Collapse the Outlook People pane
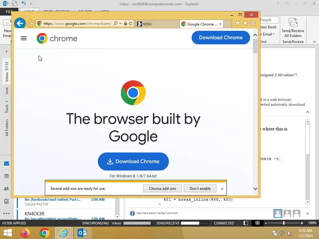The height and width of the screenshot is (239, 319). (x=307, y=213)
